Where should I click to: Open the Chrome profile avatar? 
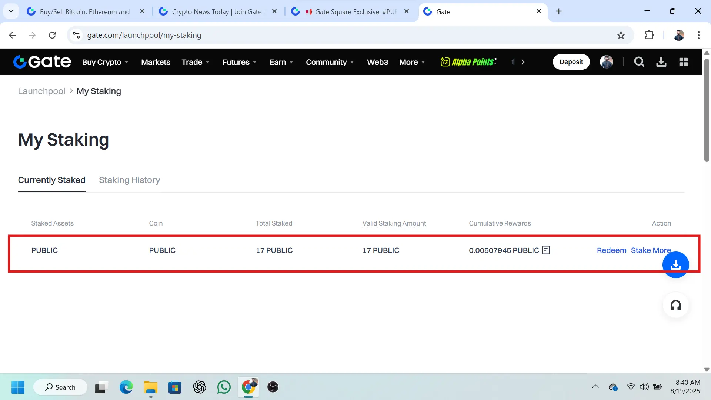679,35
